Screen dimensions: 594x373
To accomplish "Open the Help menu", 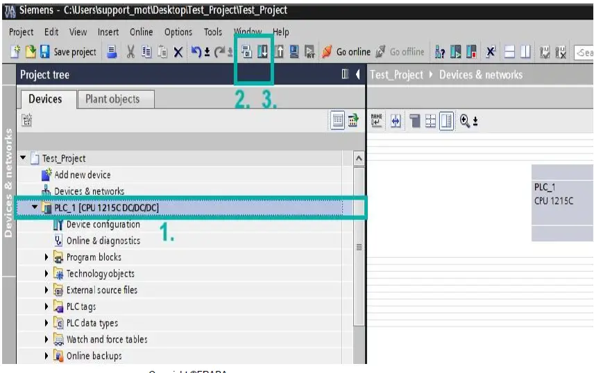I will point(281,32).
